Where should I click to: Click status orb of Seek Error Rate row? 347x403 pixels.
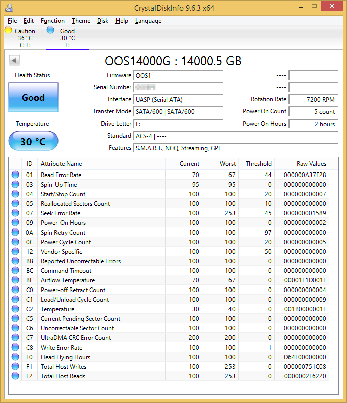(15, 213)
